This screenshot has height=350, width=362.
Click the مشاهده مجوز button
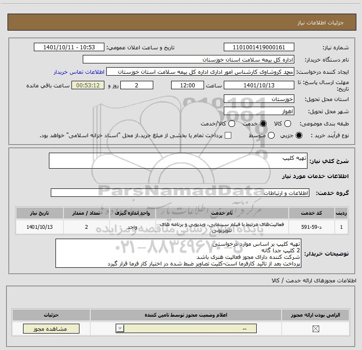click(x=51, y=328)
